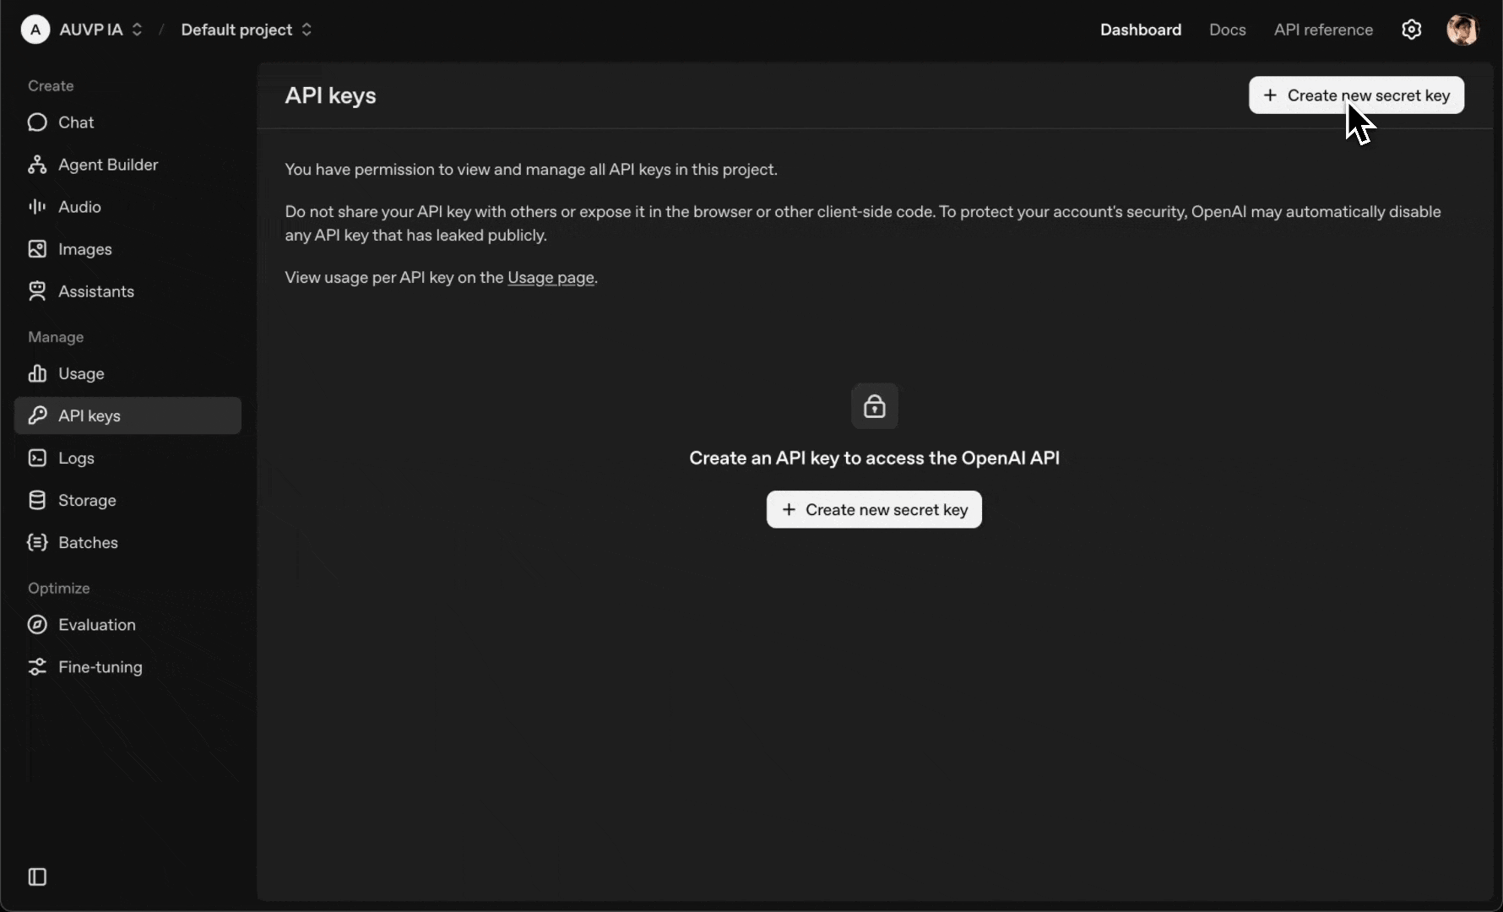Click Create new secret key button
Viewport: 1503px width, 912px height.
click(x=1356, y=95)
